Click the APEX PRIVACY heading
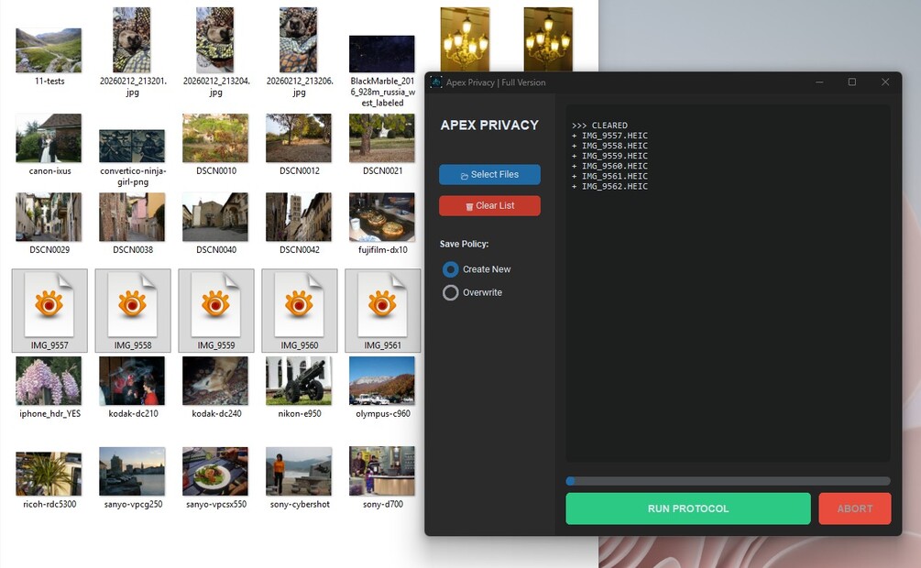The width and height of the screenshot is (921, 568). tap(489, 126)
